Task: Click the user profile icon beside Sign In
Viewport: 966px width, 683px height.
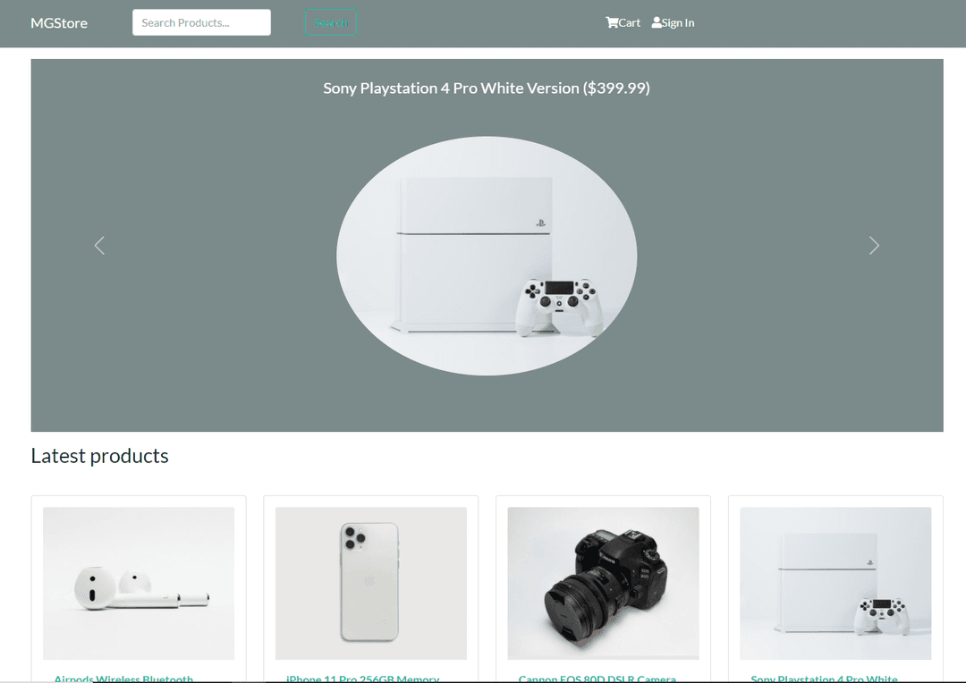Action: (x=657, y=22)
